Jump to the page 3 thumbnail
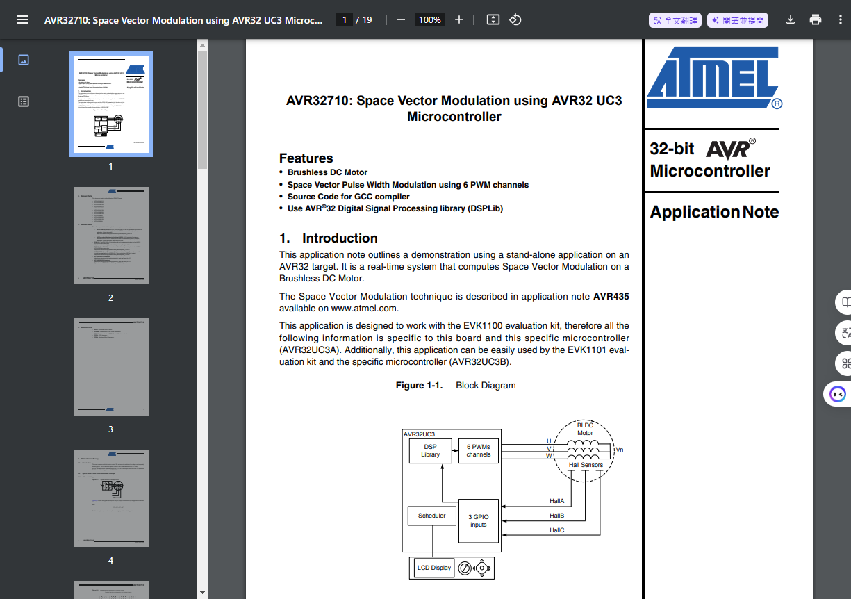Screen dimensions: 851x599 111,367
